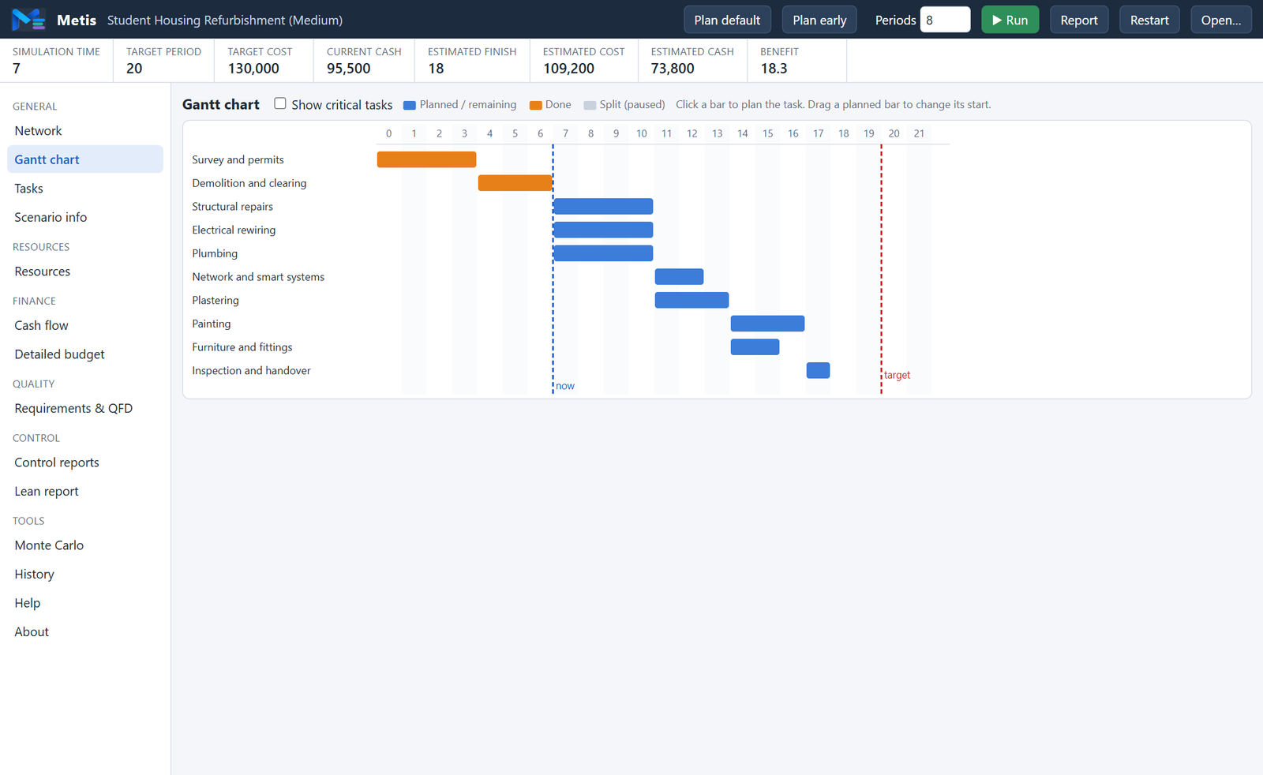Viewport: 1263px width, 775px height.
Task: Click the orange Done legend swatch
Action: click(x=535, y=105)
